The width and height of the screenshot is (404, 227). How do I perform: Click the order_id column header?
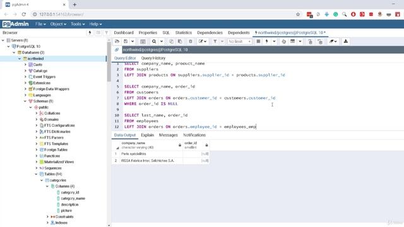pos(196,145)
